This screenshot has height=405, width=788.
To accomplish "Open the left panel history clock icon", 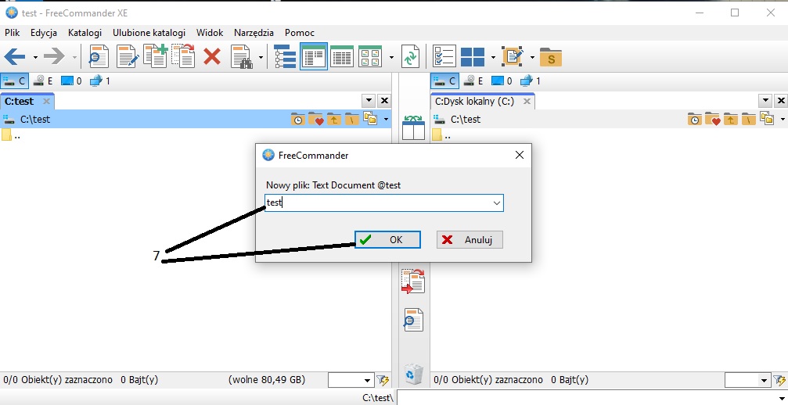I will click(x=297, y=120).
